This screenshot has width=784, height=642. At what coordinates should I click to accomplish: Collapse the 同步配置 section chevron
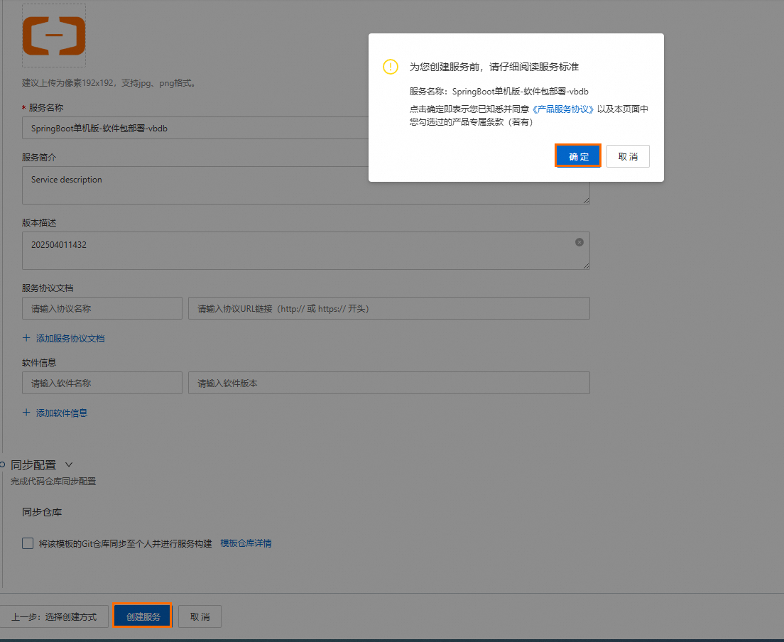click(x=69, y=464)
